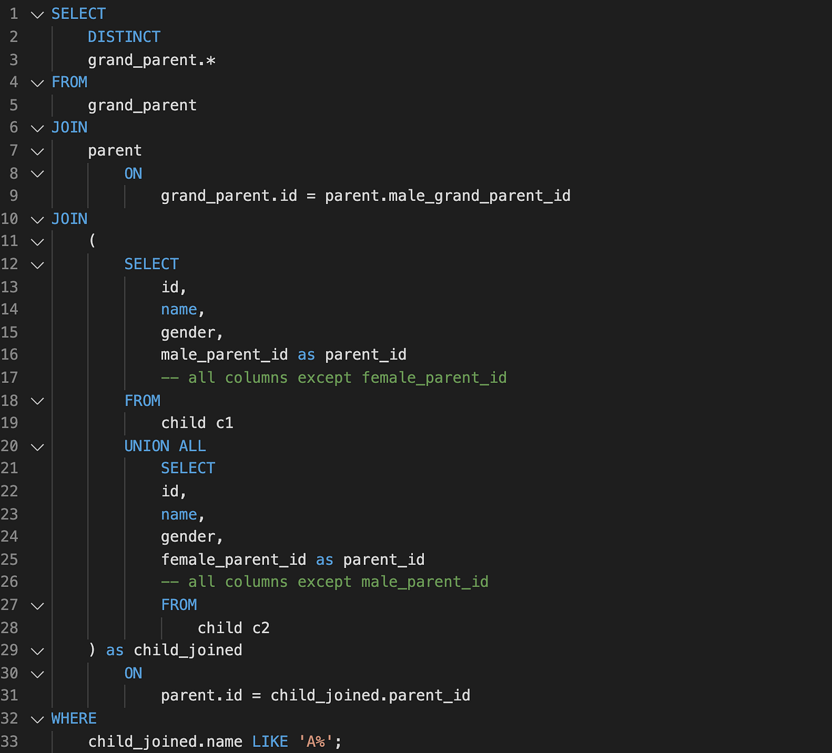Collapse the inner SELECT fold on line 12

(x=37, y=265)
